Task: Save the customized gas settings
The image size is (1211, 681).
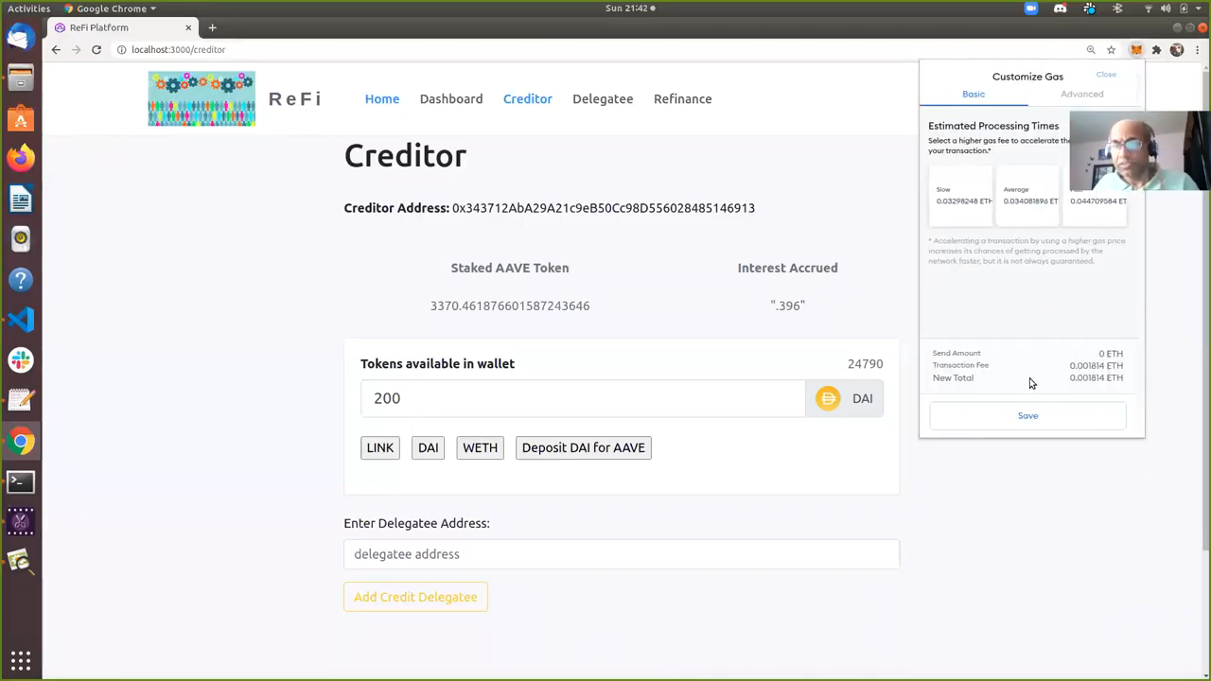Action: coord(1027,416)
